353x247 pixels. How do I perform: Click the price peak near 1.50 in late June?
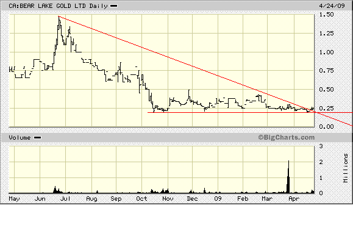point(59,17)
